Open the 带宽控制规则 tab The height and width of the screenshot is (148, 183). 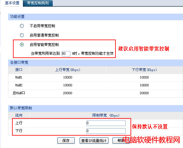(x=38, y=3)
